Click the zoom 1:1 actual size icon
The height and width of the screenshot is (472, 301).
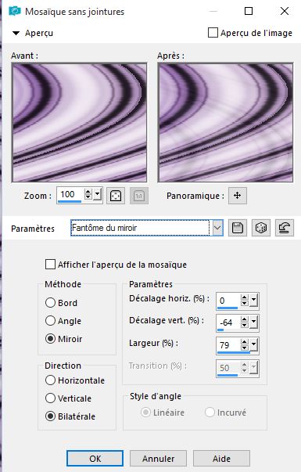coord(139,196)
